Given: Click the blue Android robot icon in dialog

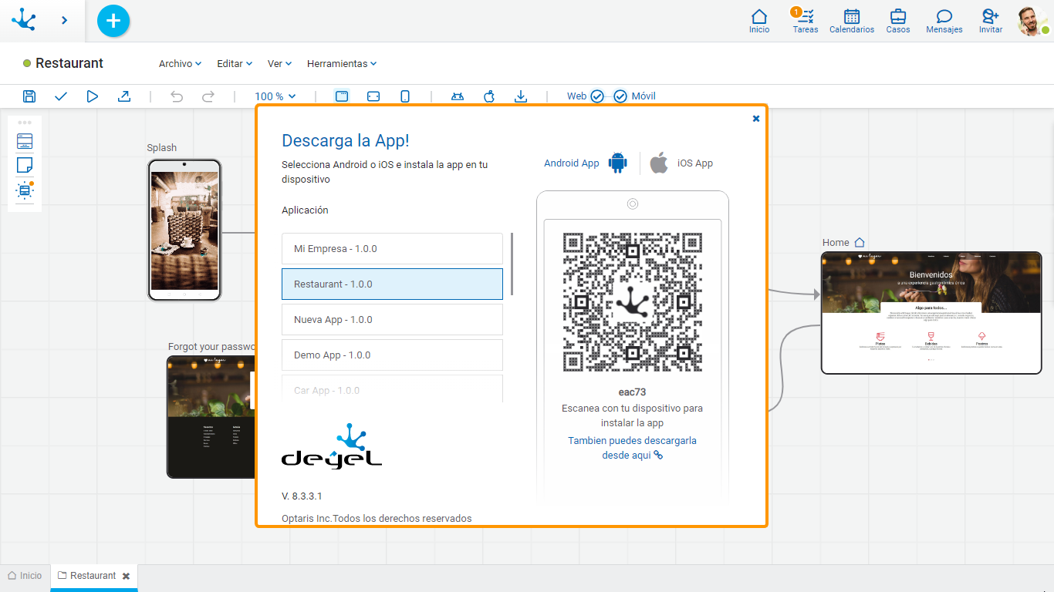Looking at the screenshot, I should click(x=618, y=163).
